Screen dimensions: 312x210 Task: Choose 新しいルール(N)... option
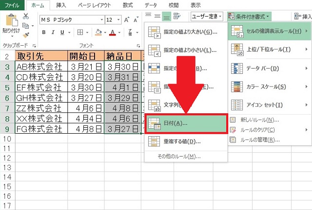tap(270, 120)
